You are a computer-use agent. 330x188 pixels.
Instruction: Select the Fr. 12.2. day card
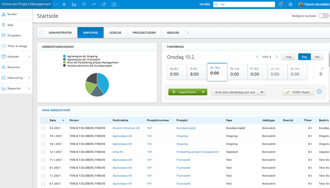pos(257,72)
